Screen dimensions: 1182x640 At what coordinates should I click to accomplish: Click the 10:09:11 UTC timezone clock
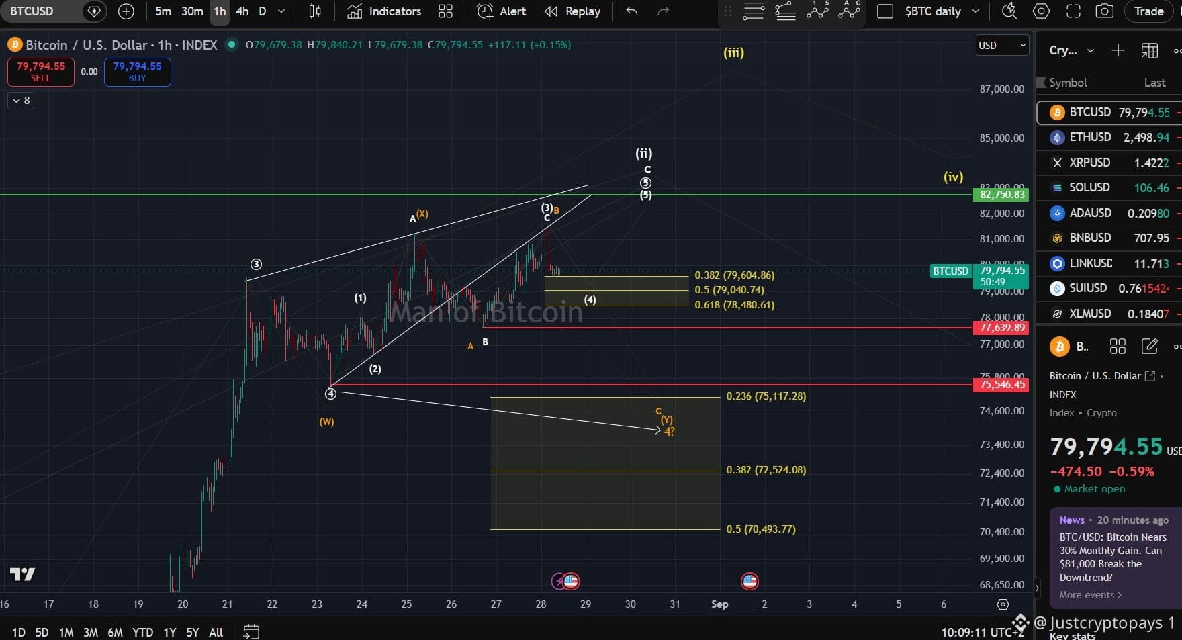pos(983,632)
